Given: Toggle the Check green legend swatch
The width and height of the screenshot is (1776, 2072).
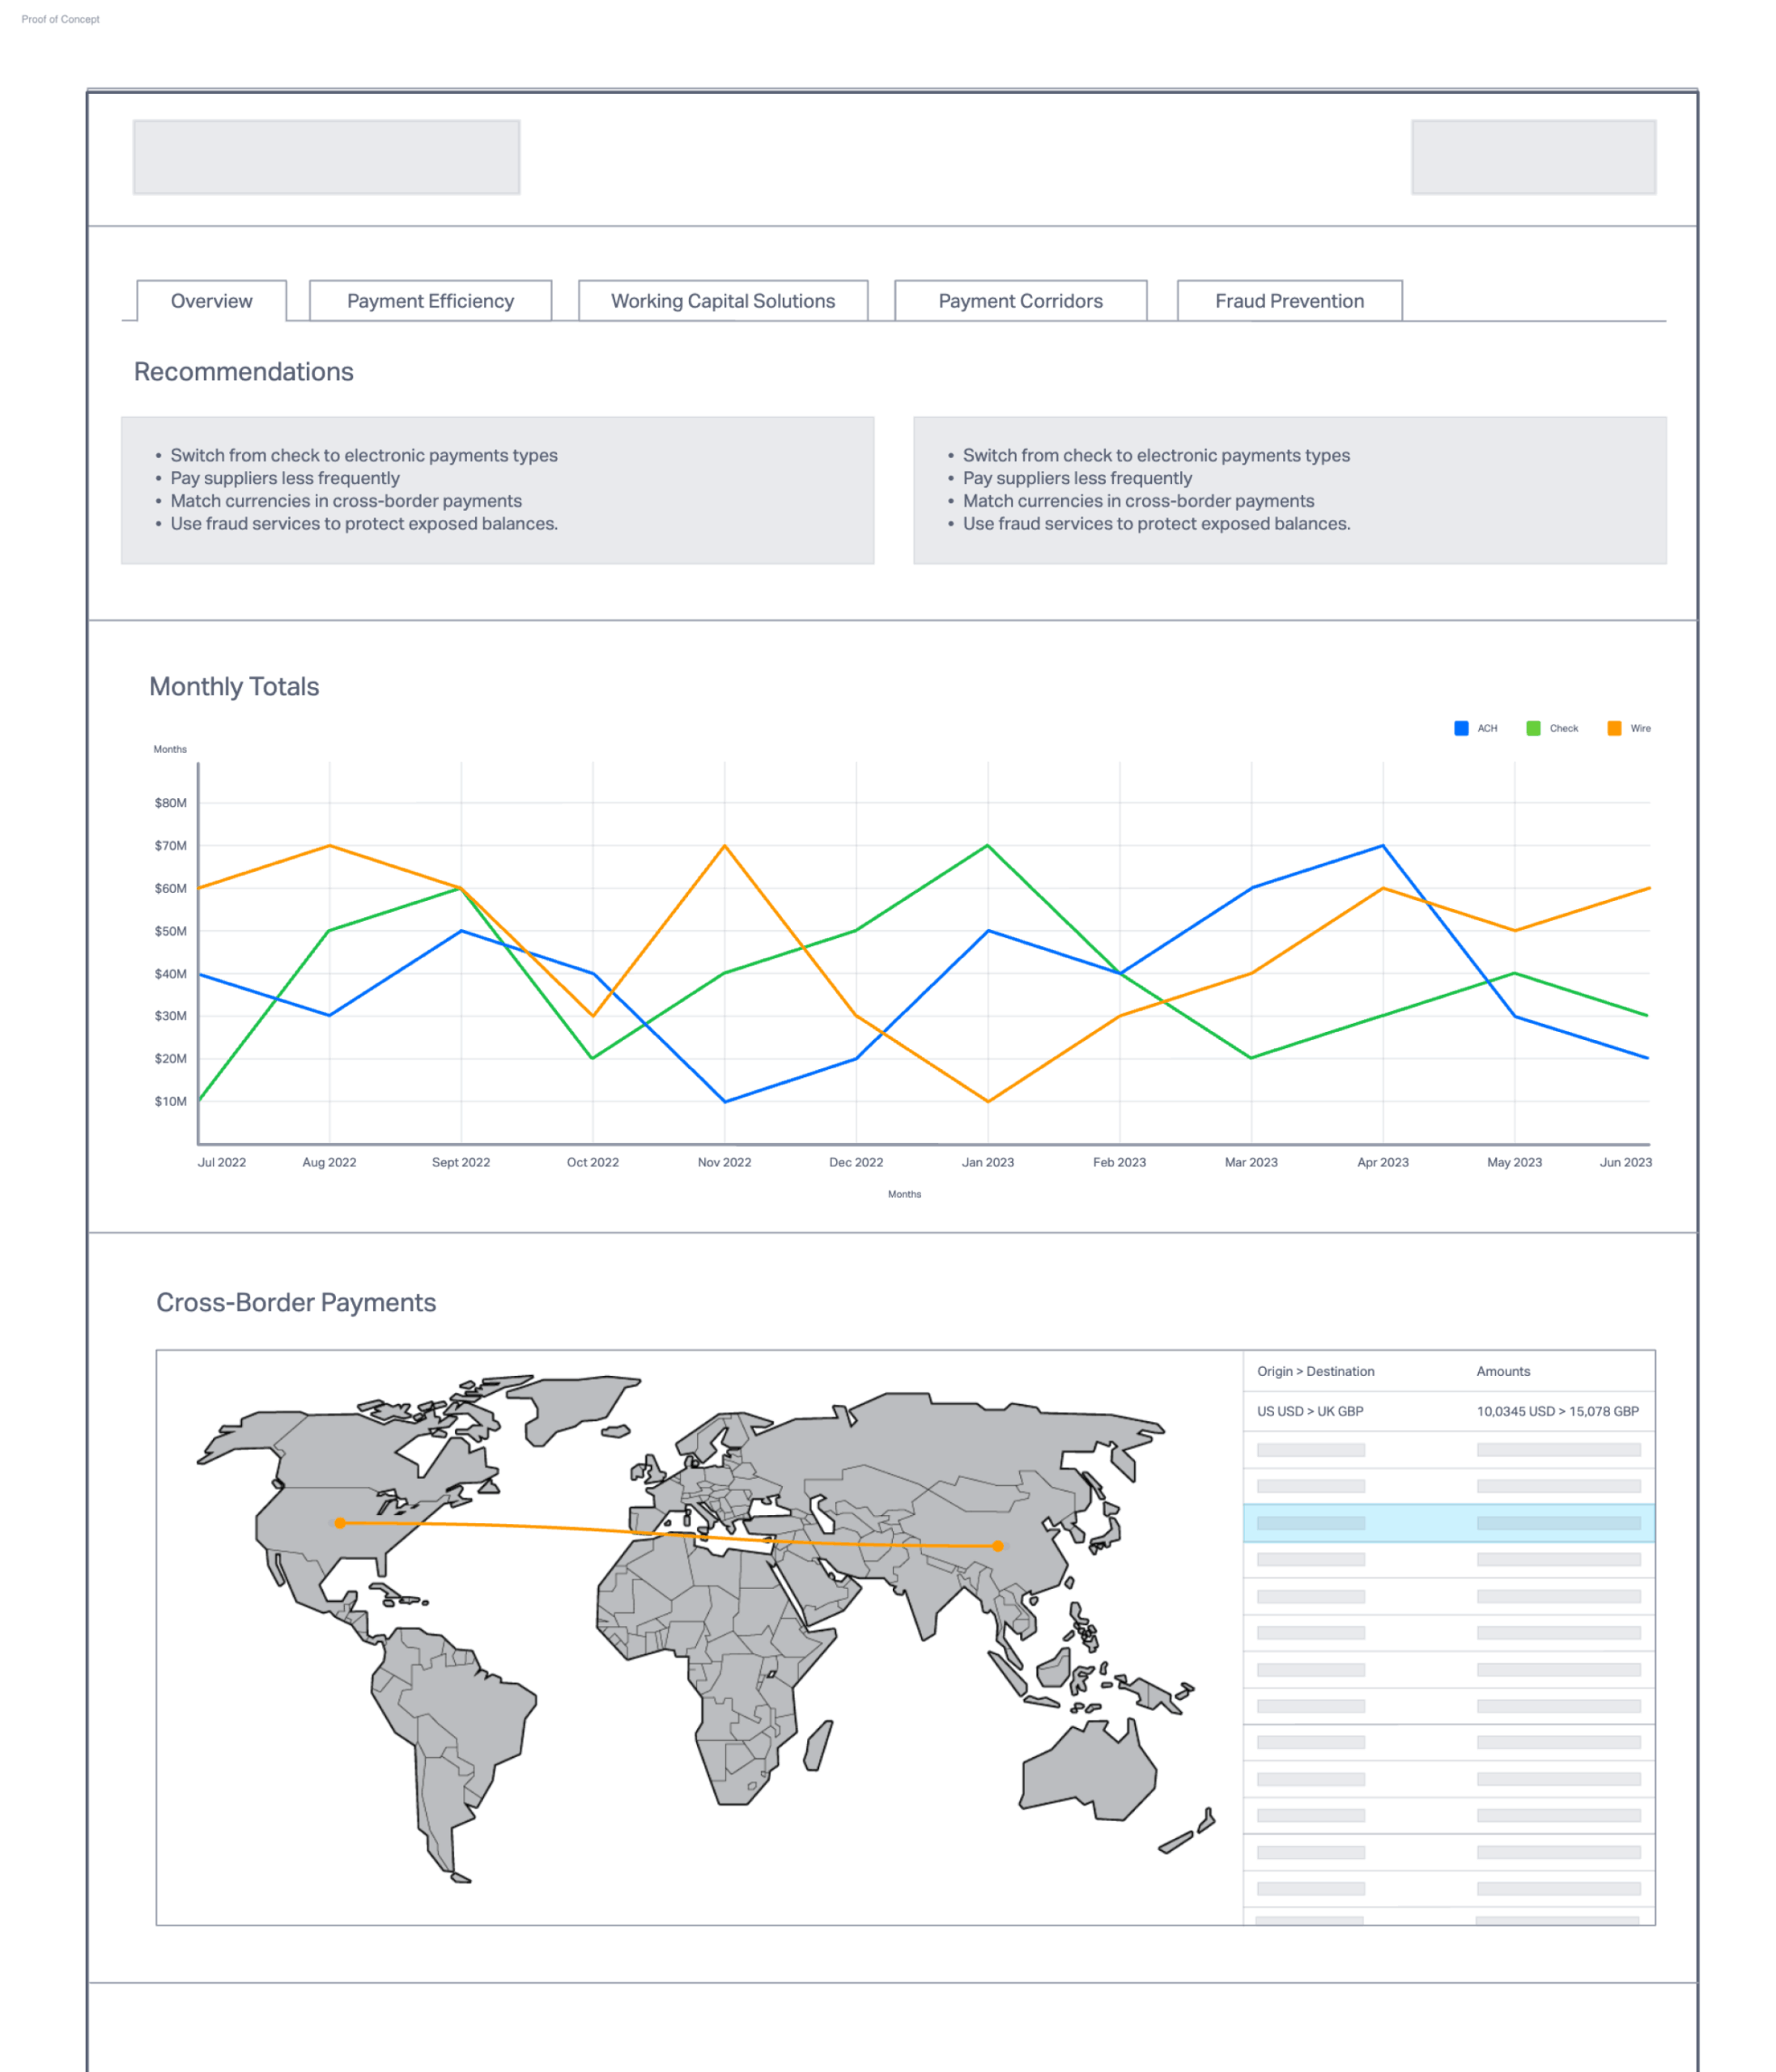Looking at the screenshot, I should click(x=1533, y=728).
